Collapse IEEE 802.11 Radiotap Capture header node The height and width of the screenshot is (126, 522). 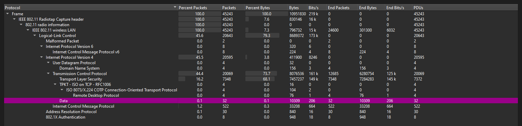point(14,19)
